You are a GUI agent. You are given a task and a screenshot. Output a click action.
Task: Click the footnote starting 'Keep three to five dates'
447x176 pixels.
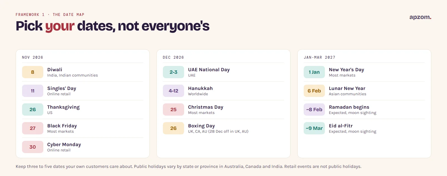(x=189, y=167)
